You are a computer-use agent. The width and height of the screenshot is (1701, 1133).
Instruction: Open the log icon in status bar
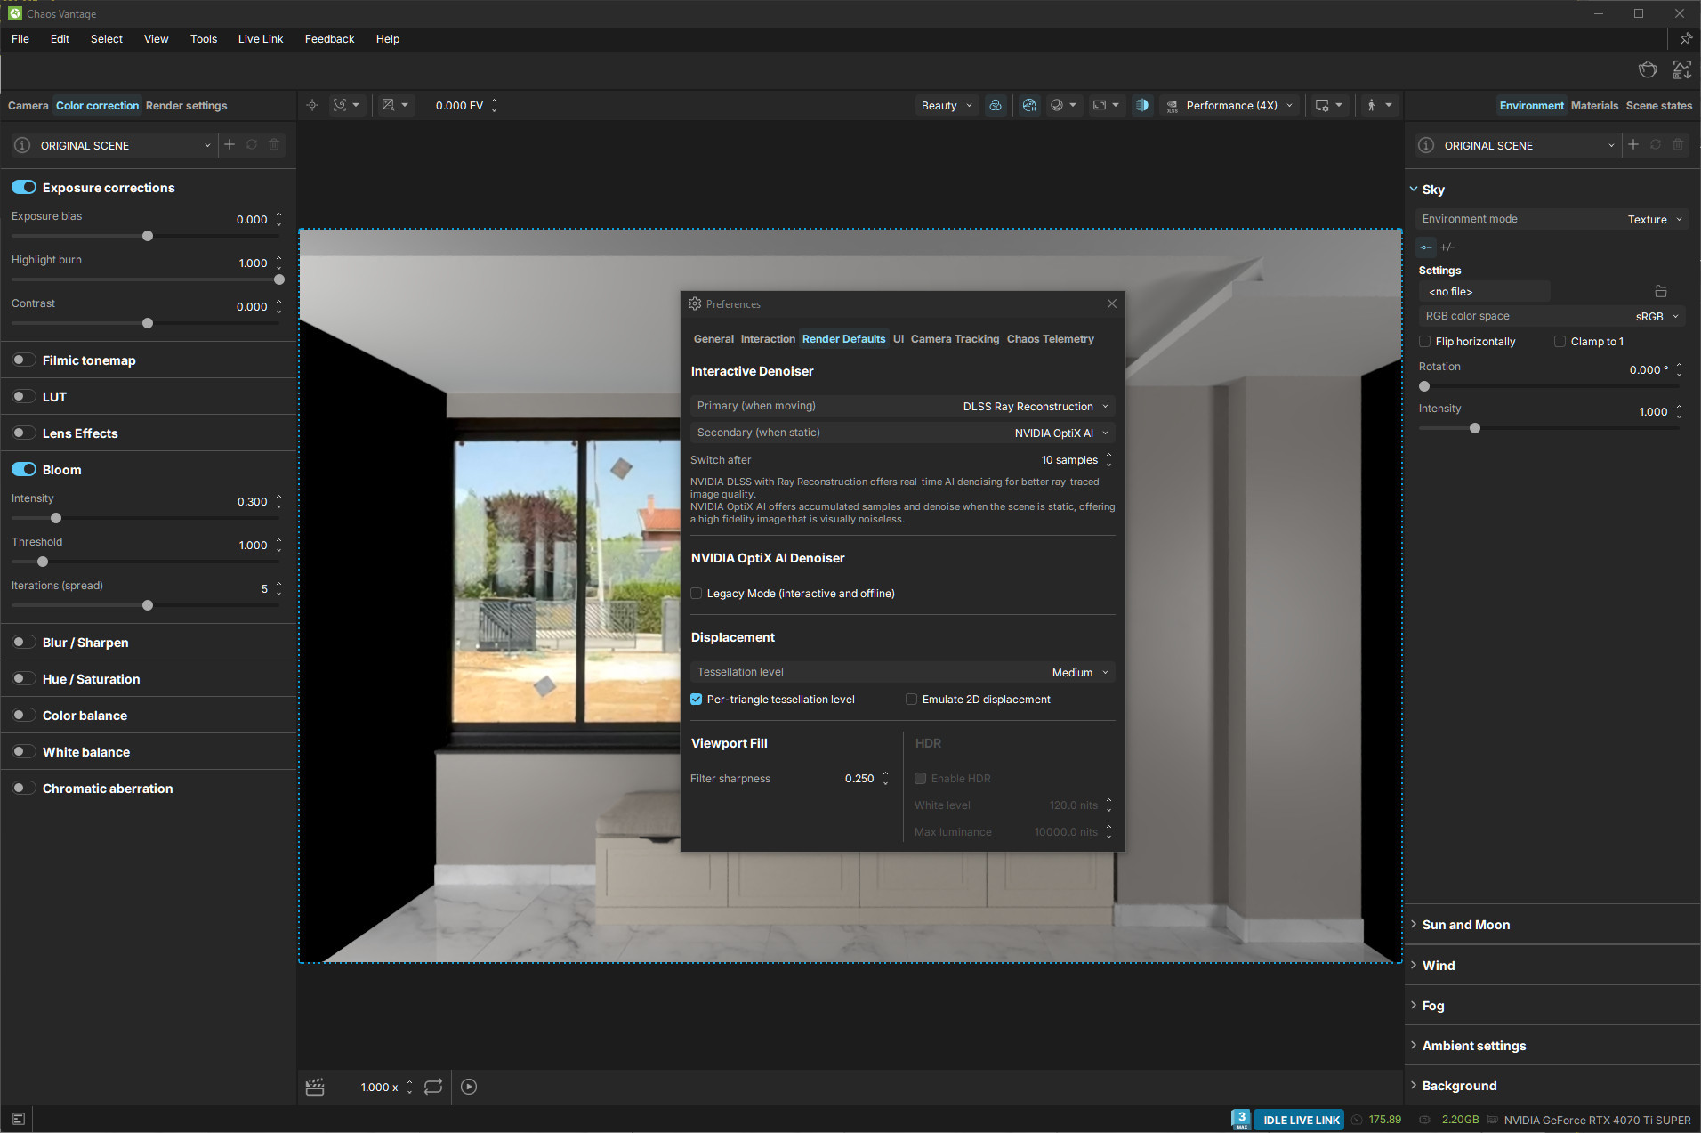click(x=19, y=1119)
